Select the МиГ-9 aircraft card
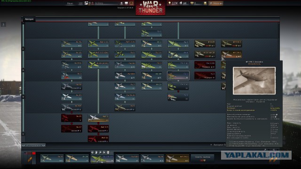 coord(98,118)
